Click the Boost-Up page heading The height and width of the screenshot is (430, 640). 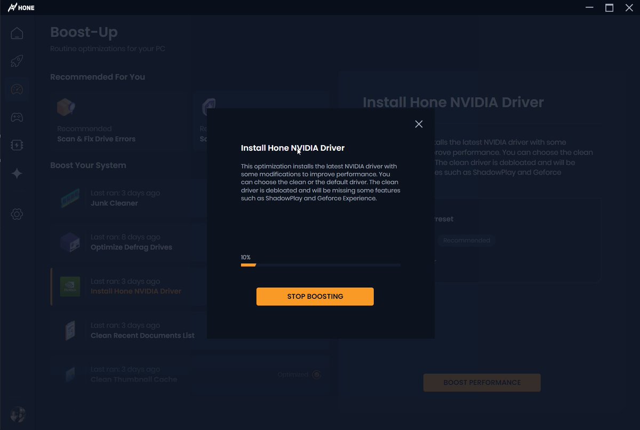click(x=84, y=32)
